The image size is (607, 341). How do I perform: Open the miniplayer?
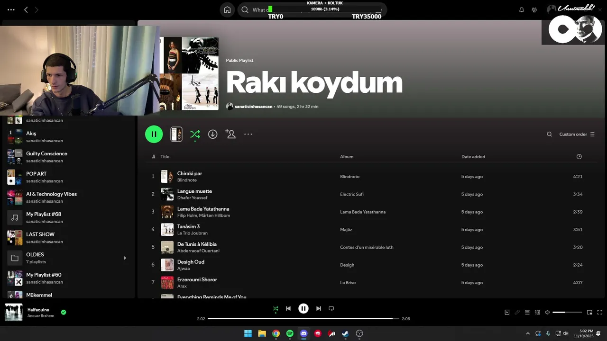pos(589,312)
